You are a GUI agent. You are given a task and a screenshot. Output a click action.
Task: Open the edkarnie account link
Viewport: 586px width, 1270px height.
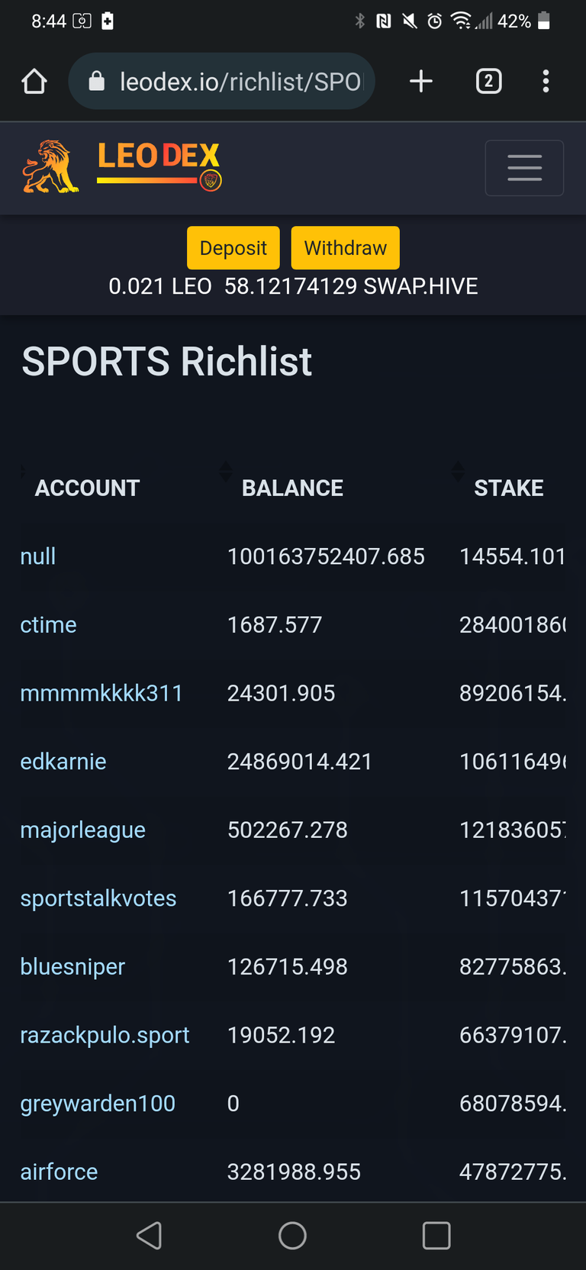tap(63, 761)
